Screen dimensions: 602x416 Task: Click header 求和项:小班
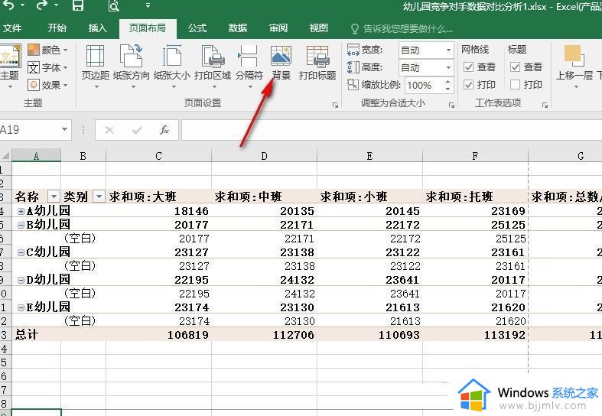point(353,197)
